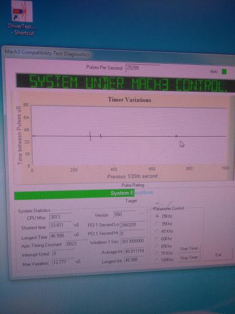Click the Timer Variations graph title
Screen dimensions: 235x314
pyautogui.click(x=130, y=100)
